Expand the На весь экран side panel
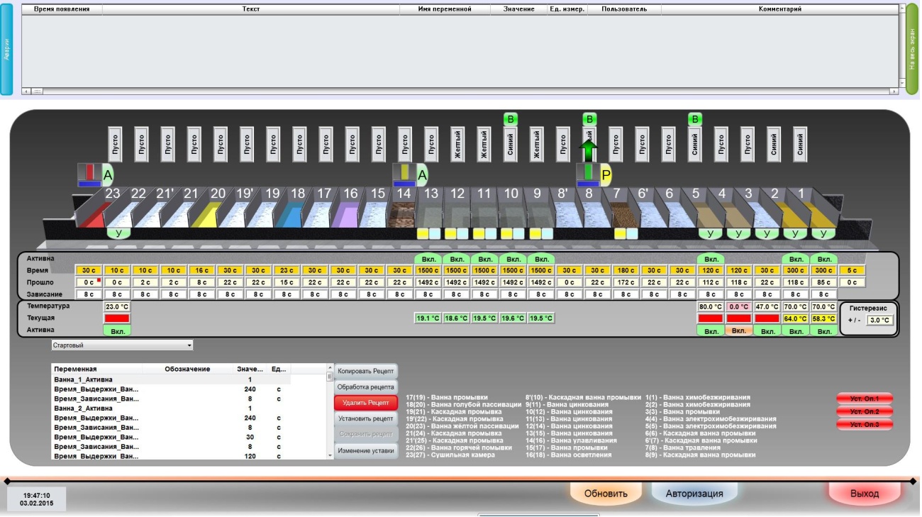This screenshot has width=922, height=517. tap(912, 49)
